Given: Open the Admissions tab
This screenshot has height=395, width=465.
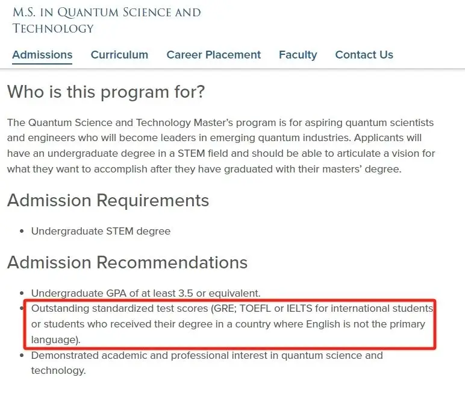Looking at the screenshot, I should (x=42, y=55).
